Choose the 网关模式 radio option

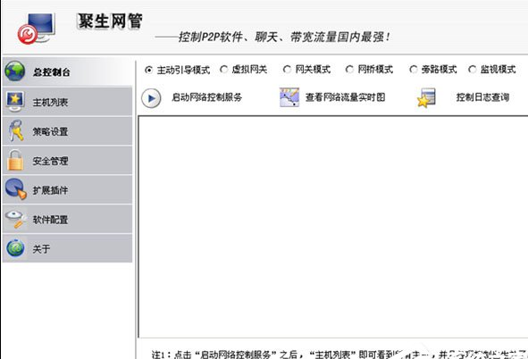pos(287,70)
